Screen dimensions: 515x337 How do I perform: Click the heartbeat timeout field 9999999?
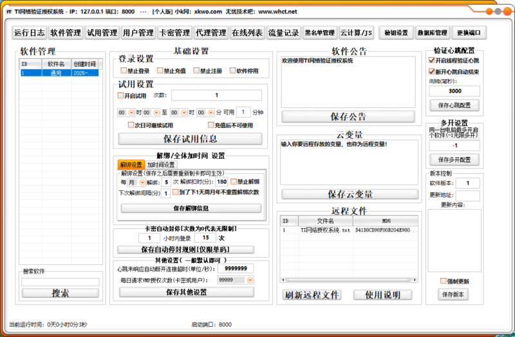point(236,268)
